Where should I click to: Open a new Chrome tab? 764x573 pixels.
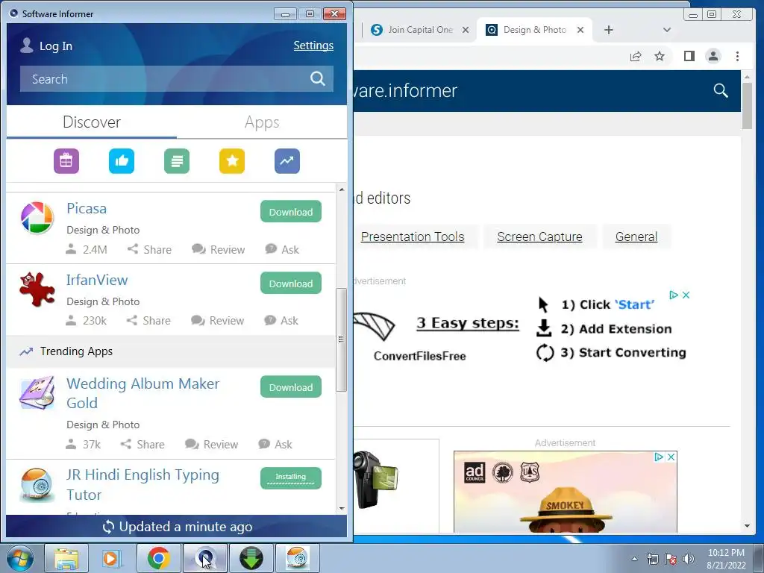tap(609, 30)
